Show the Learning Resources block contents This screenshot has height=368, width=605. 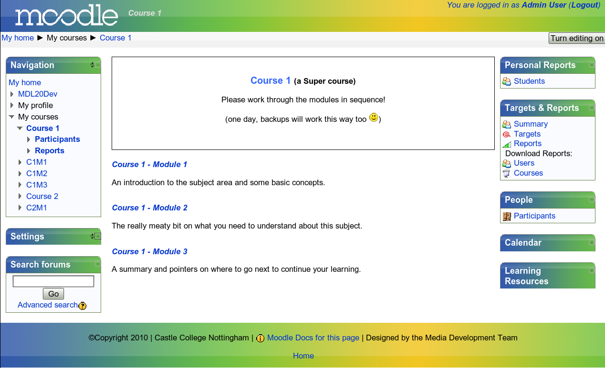point(592,270)
